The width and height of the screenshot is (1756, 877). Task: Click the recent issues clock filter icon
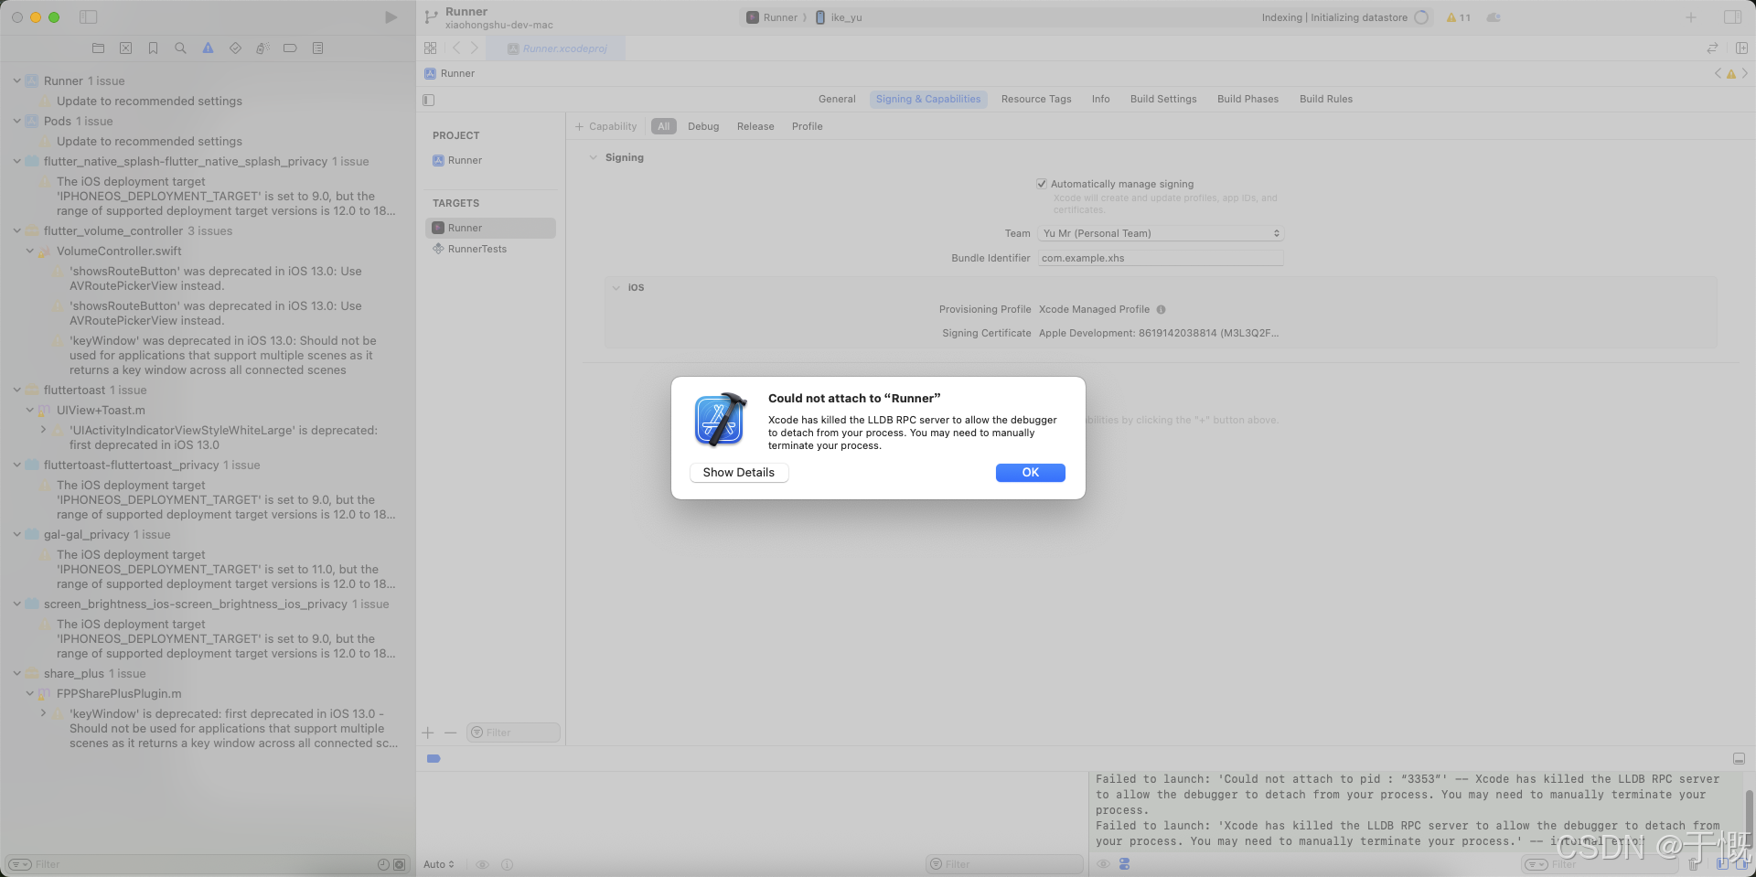[x=383, y=864]
